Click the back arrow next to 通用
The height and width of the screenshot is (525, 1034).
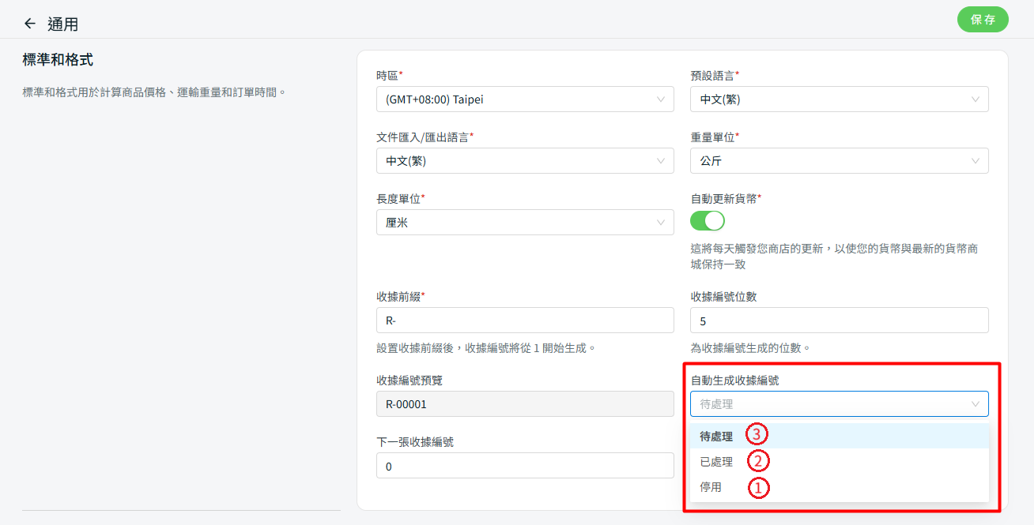[30, 24]
